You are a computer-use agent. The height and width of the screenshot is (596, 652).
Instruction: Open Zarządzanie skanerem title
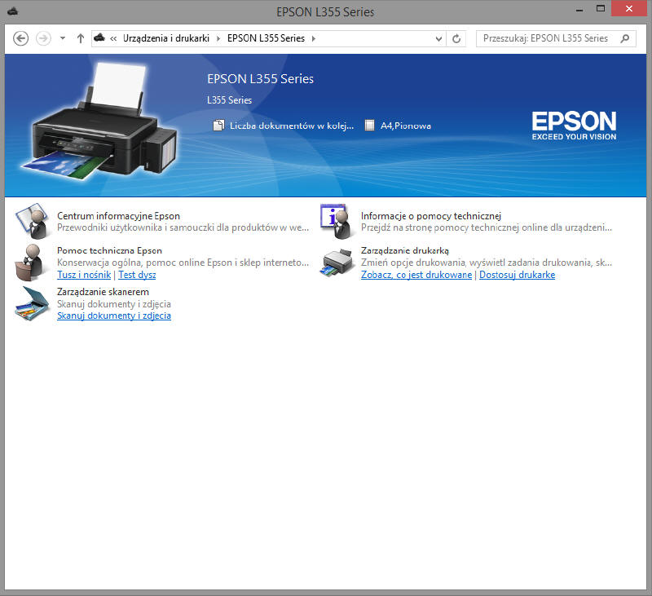(103, 292)
